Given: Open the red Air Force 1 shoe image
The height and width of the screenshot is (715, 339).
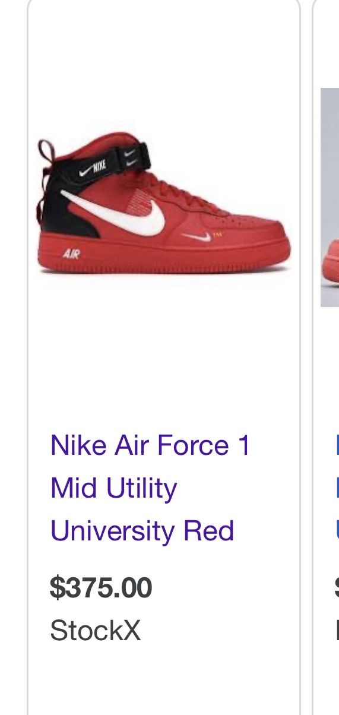Looking at the screenshot, I should tap(164, 205).
